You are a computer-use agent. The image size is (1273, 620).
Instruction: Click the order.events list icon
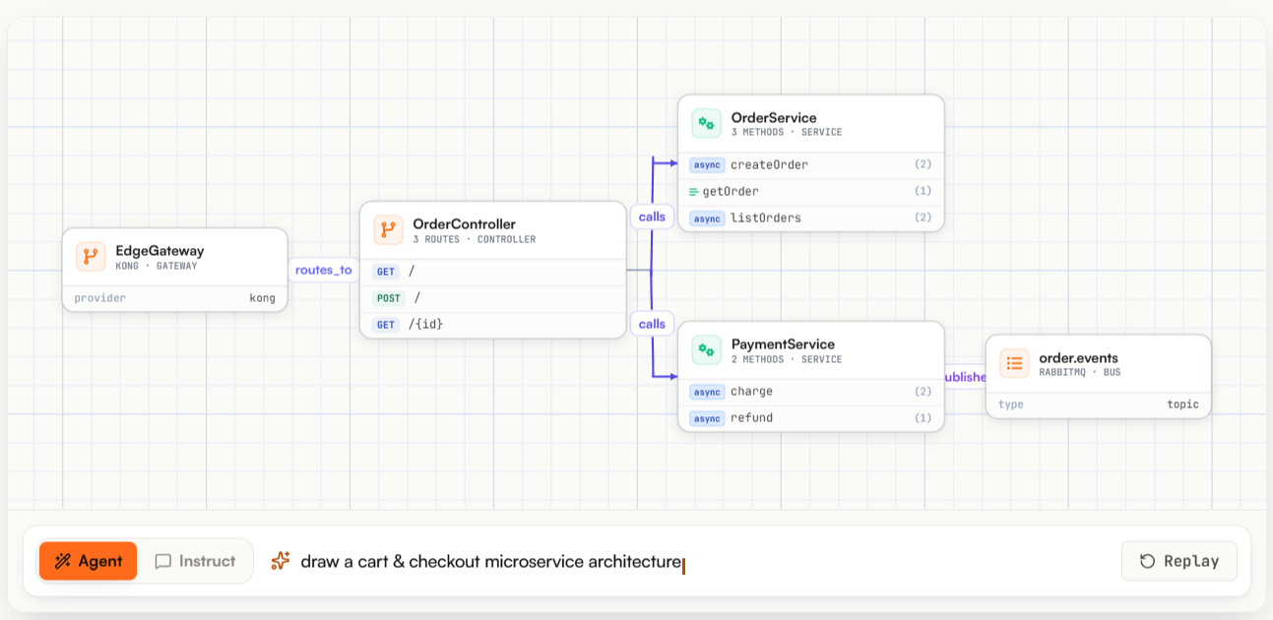(x=1014, y=363)
